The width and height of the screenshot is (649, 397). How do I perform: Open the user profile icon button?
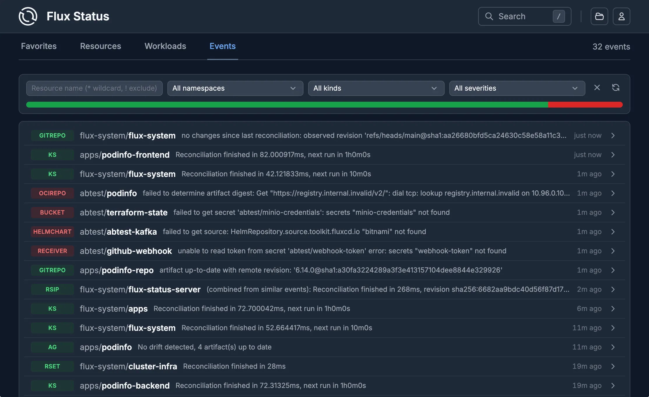(x=621, y=16)
